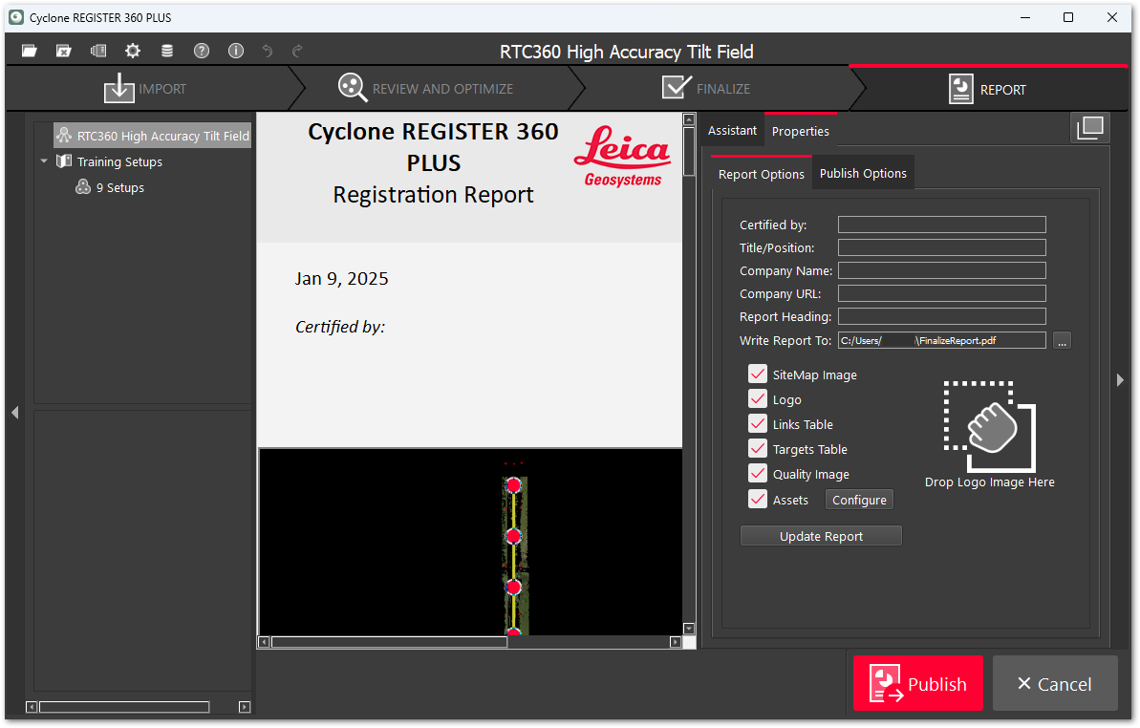The image size is (1140, 728).
Task: Open the help question mark icon
Action: 202,51
